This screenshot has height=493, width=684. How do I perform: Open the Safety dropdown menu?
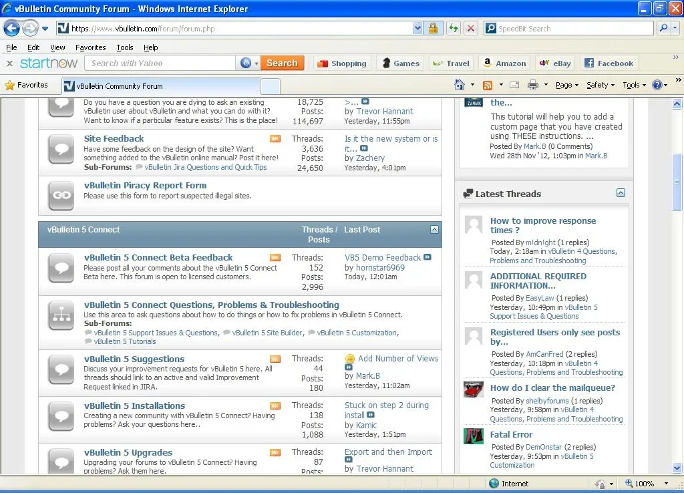601,85
